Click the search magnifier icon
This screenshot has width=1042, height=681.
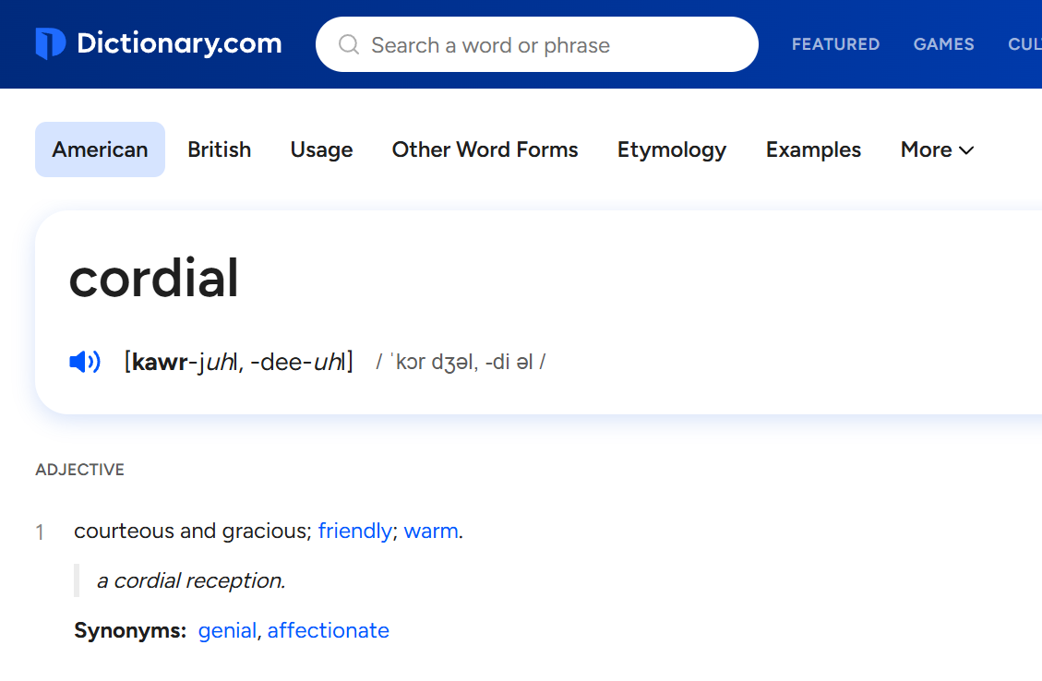pos(349,44)
